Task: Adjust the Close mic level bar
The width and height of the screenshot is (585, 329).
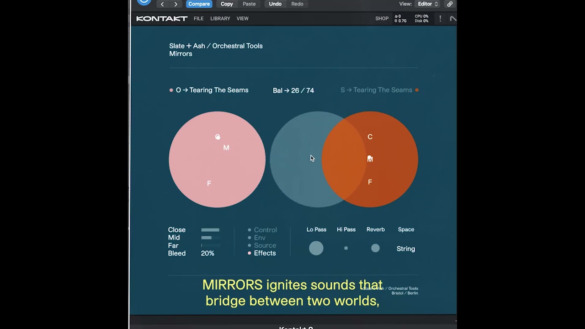Action: [x=210, y=230]
